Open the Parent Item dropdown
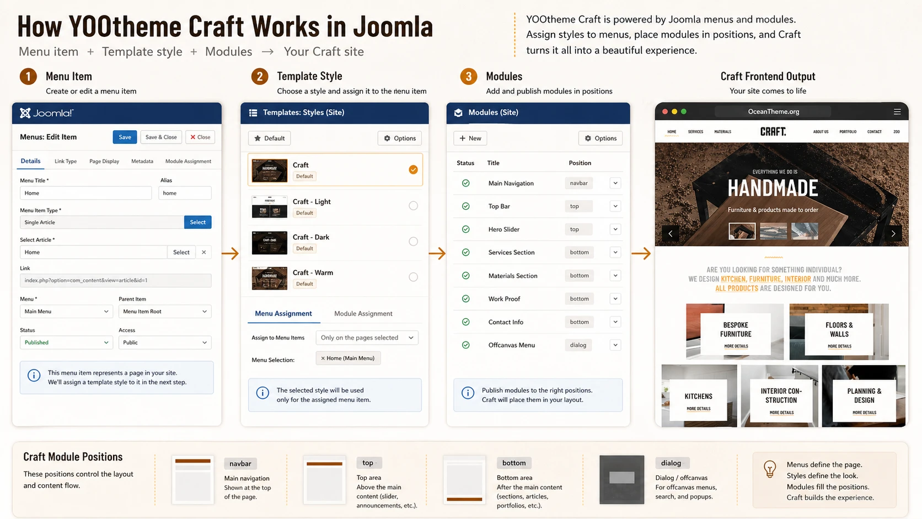The height and width of the screenshot is (519, 922). tap(165, 312)
